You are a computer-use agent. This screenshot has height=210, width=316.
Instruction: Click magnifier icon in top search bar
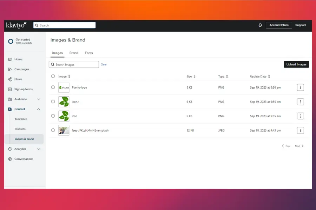tap(37, 25)
